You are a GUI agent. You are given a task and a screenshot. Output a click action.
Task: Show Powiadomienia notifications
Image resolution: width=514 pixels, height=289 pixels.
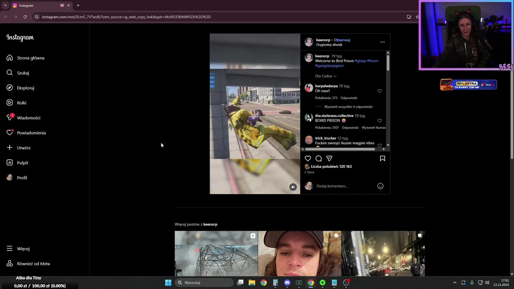click(26, 133)
